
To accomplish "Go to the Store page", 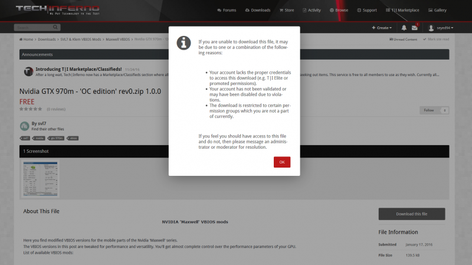I will click(x=287, y=10).
